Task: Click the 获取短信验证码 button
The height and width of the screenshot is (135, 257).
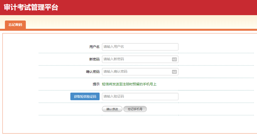Action: tap(85, 97)
